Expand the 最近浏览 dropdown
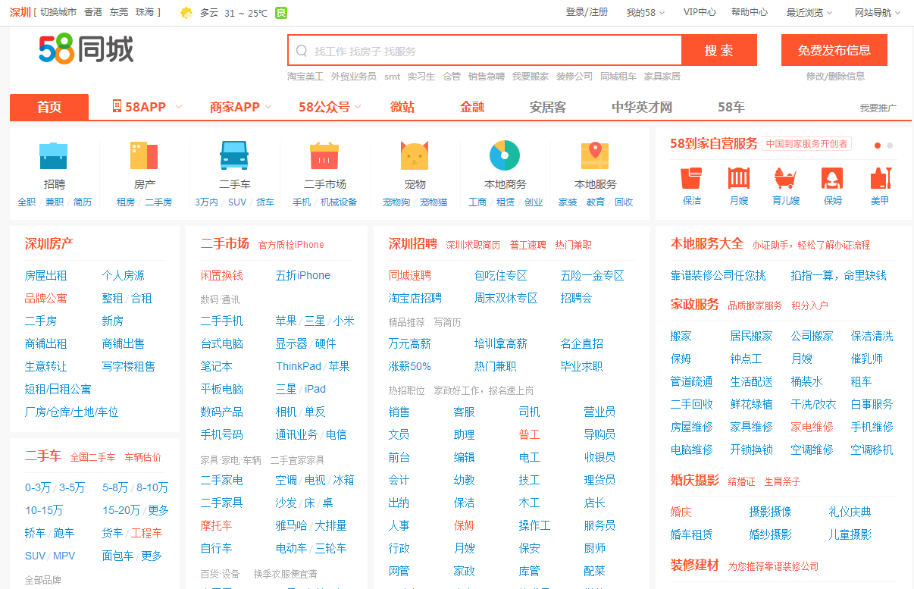Image resolution: width=914 pixels, height=589 pixels. (809, 12)
